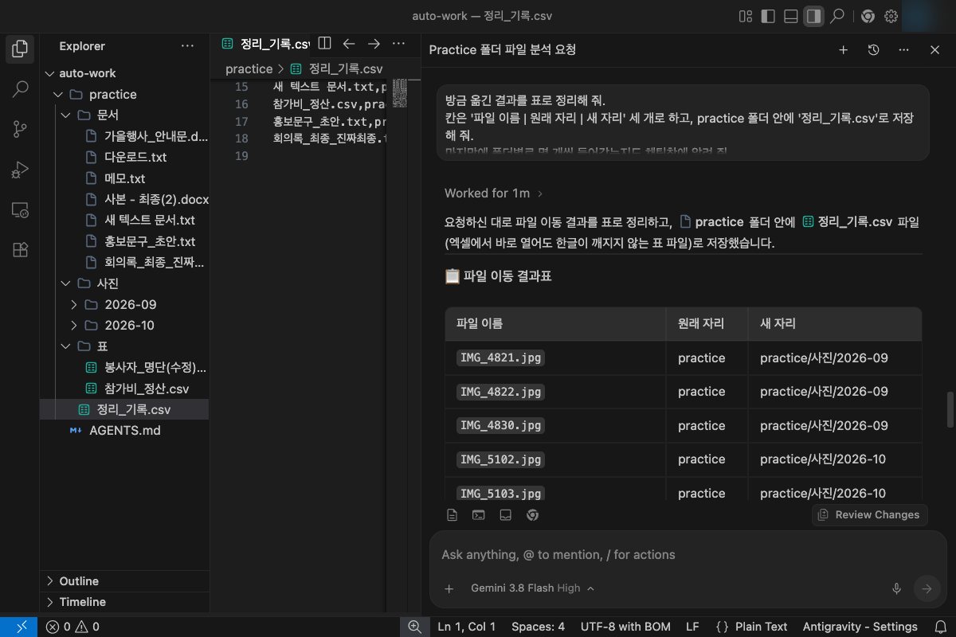Send the message with the arrow button
This screenshot has height=637, width=956.
(x=927, y=588)
